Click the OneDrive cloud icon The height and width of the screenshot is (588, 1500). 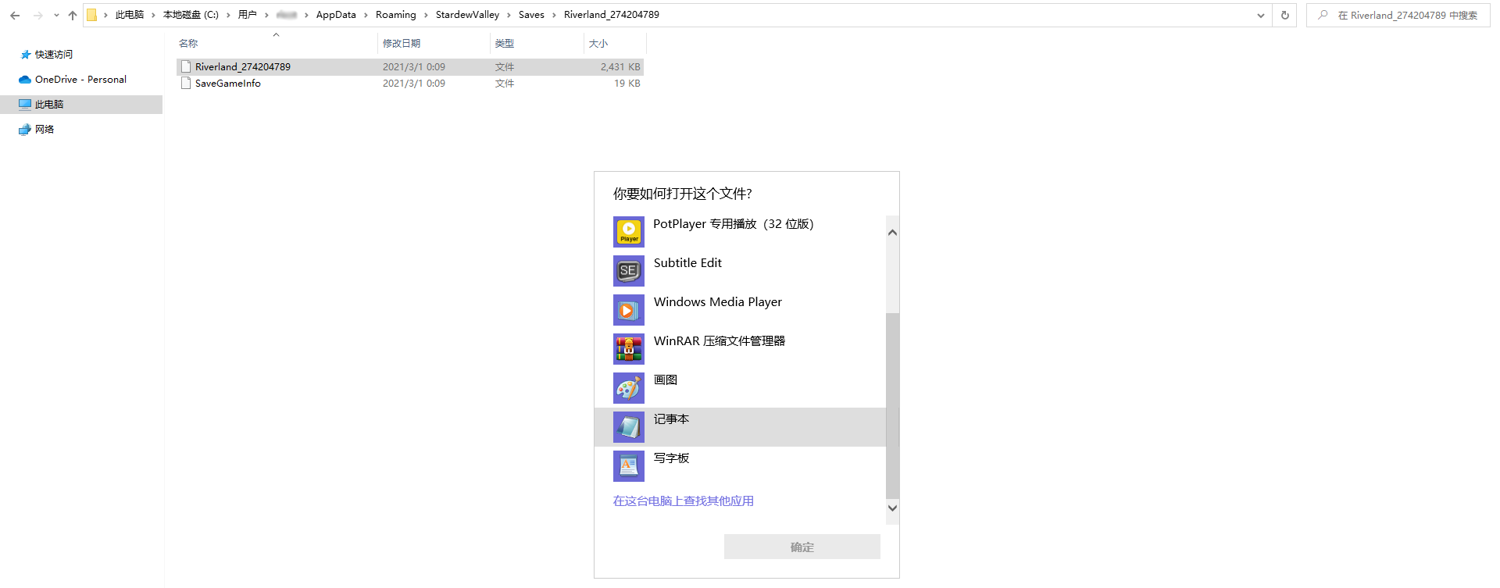pos(25,80)
